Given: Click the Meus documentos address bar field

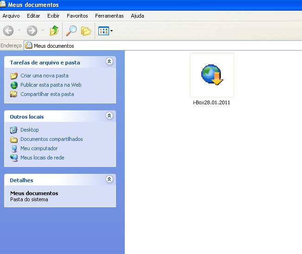Looking at the screenshot, I should 163,46.
